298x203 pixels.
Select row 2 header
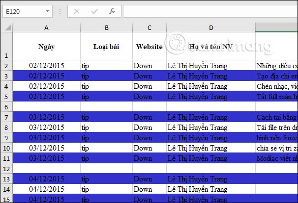click(6, 65)
